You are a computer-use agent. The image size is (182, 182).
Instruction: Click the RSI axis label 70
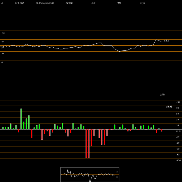3,42
